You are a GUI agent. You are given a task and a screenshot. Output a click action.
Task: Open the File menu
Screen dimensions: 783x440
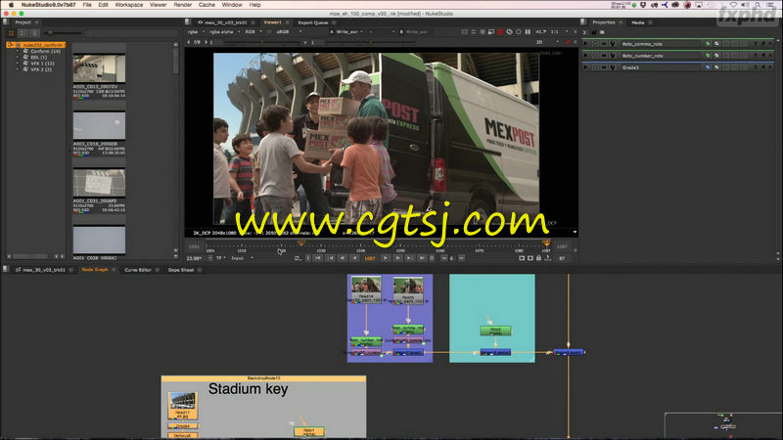point(87,5)
